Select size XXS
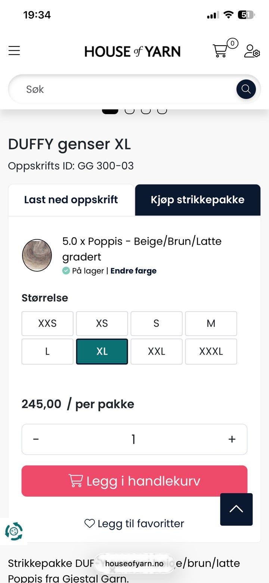Image resolution: width=269 pixels, height=583 pixels. [47, 323]
